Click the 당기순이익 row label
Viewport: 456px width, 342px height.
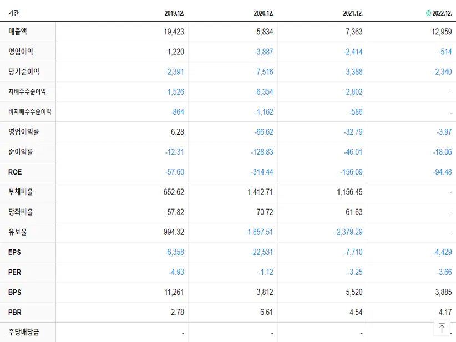pos(23,72)
